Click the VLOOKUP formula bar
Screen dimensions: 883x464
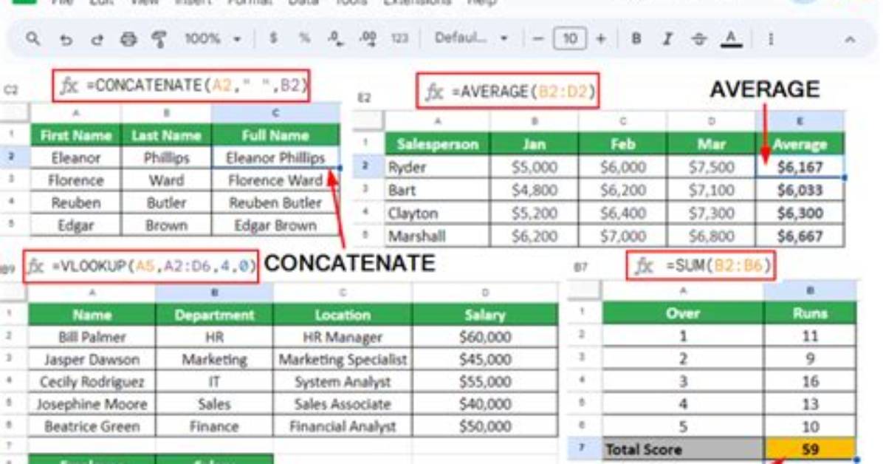pyautogui.click(x=141, y=265)
